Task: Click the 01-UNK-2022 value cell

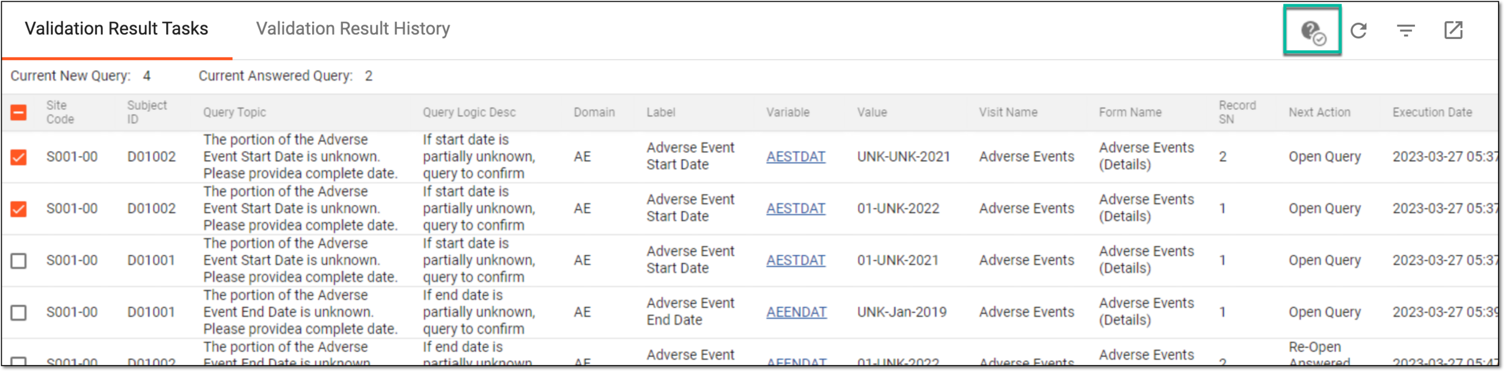Action: [x=898, y=208]
